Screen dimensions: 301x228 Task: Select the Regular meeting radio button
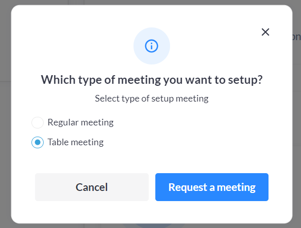(38, 122)
